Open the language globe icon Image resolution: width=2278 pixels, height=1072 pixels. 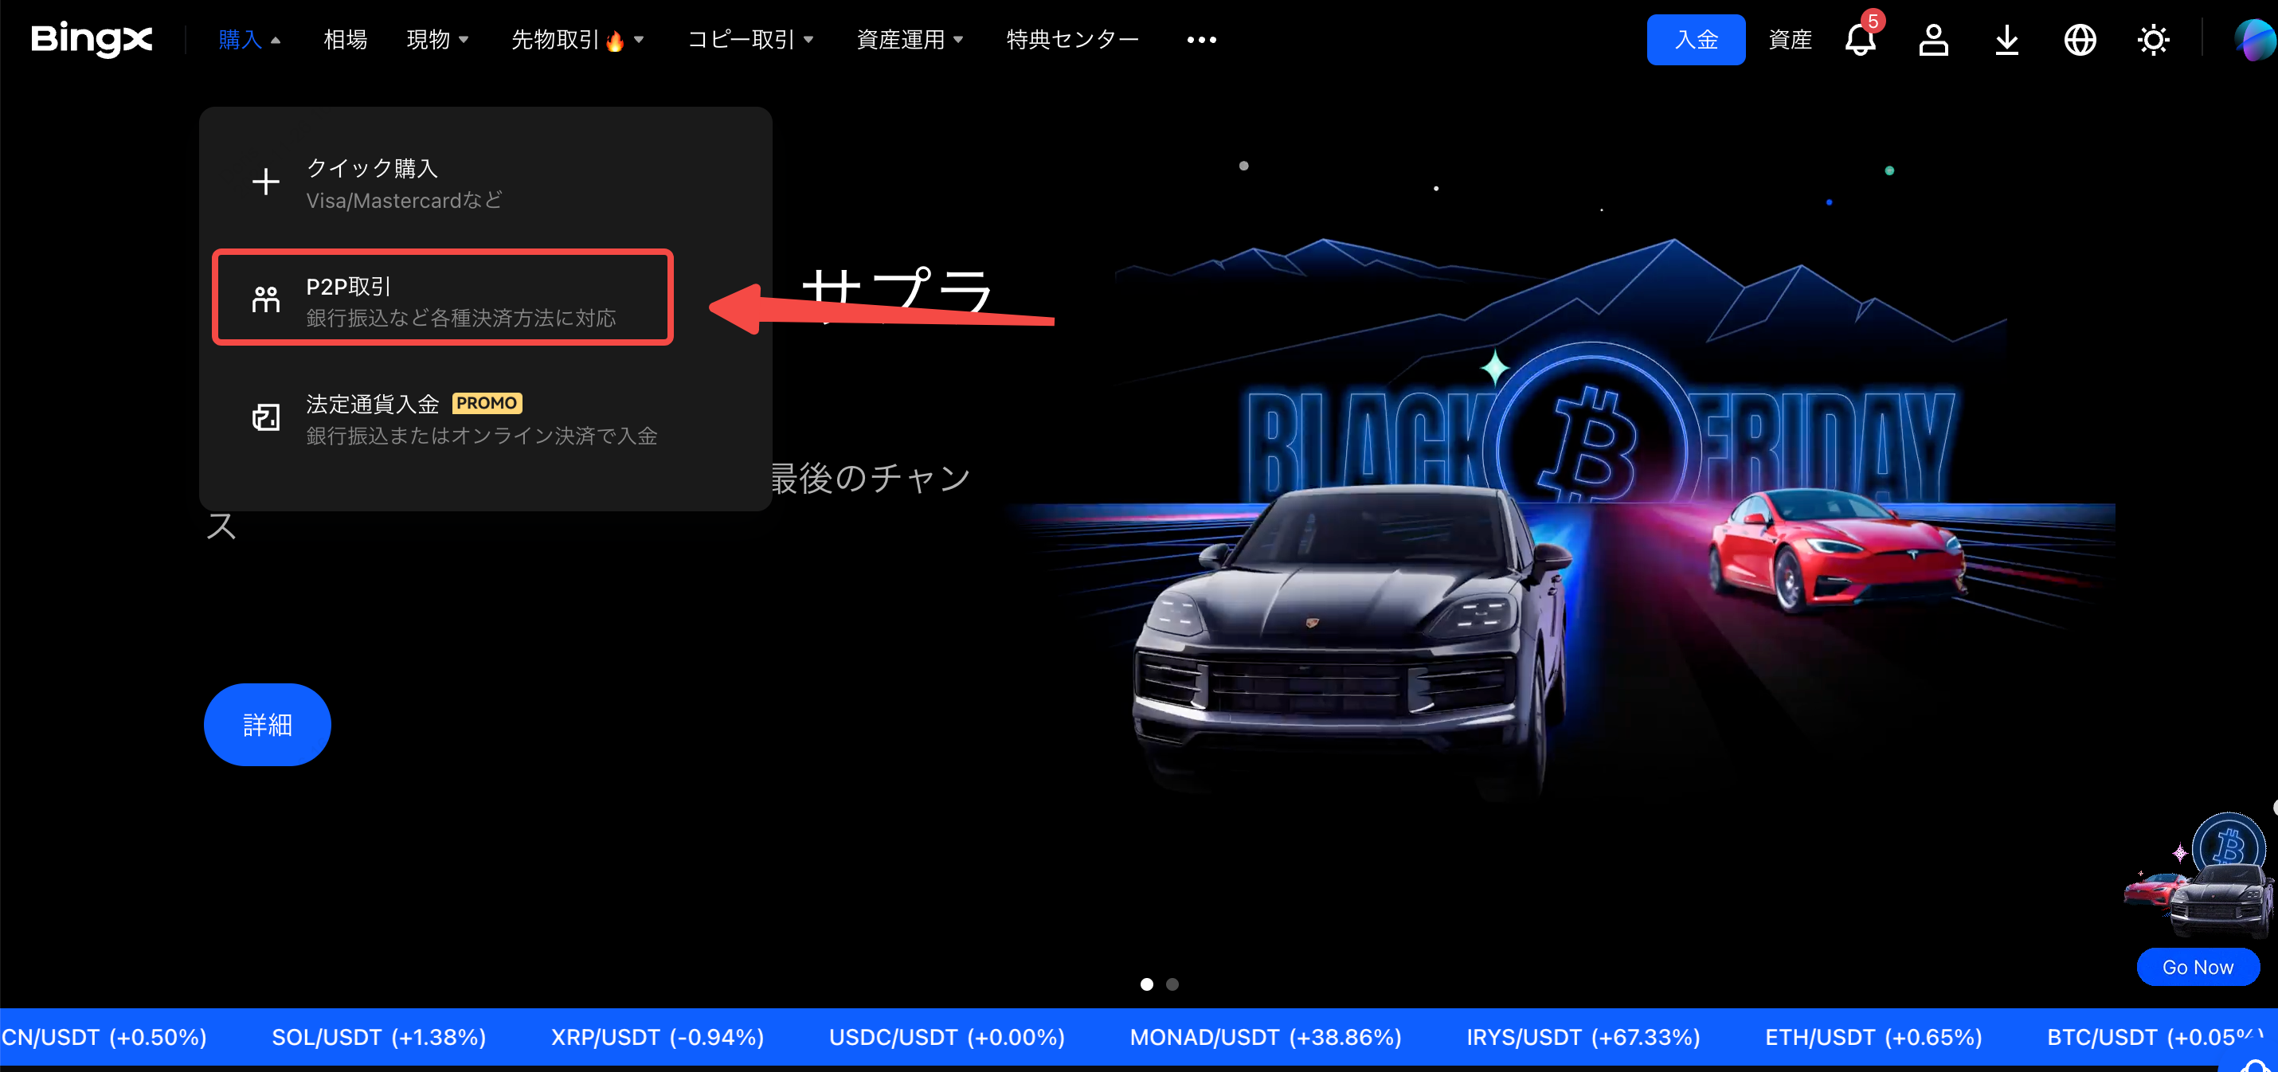pos(2080,40)
